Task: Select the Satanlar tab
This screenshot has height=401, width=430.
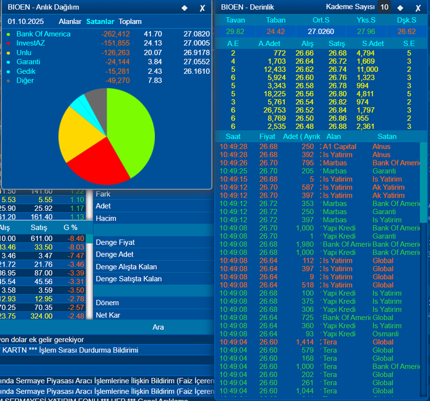Action: [100, 21]
